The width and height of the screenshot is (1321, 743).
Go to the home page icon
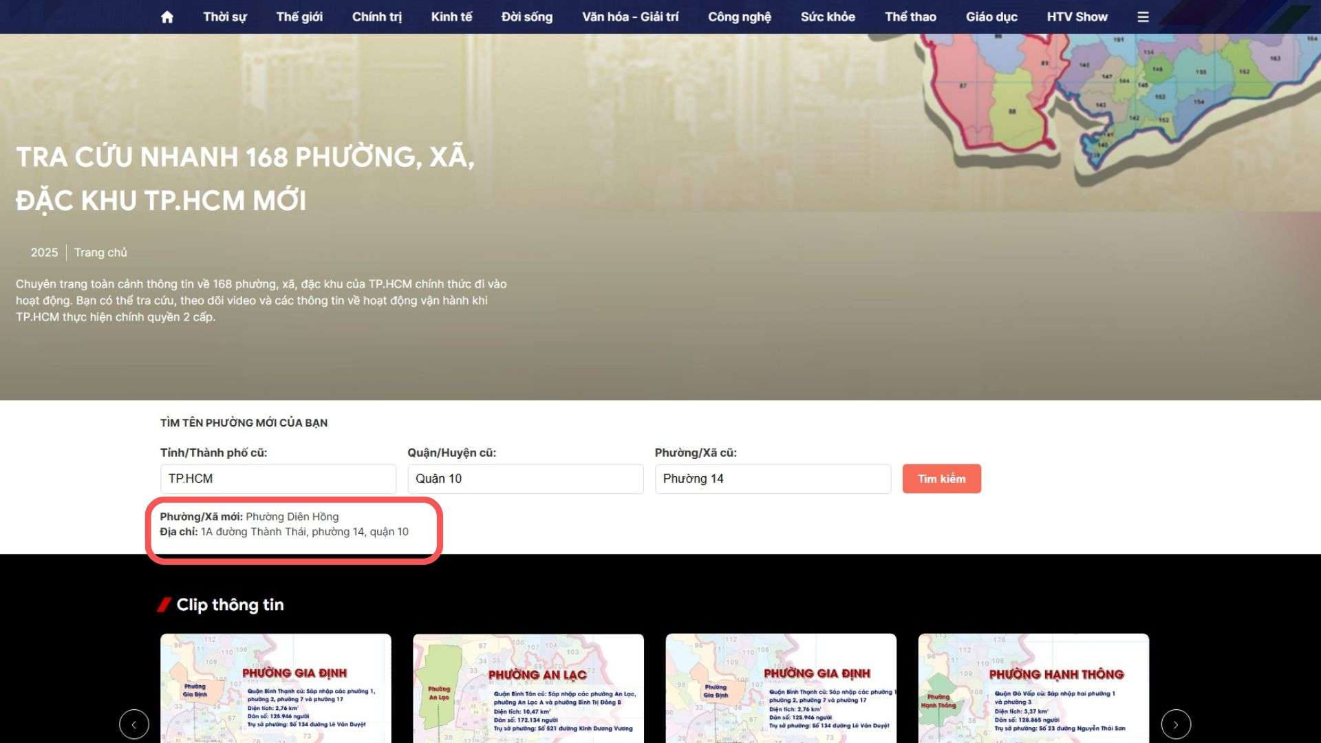click(167, 17)
